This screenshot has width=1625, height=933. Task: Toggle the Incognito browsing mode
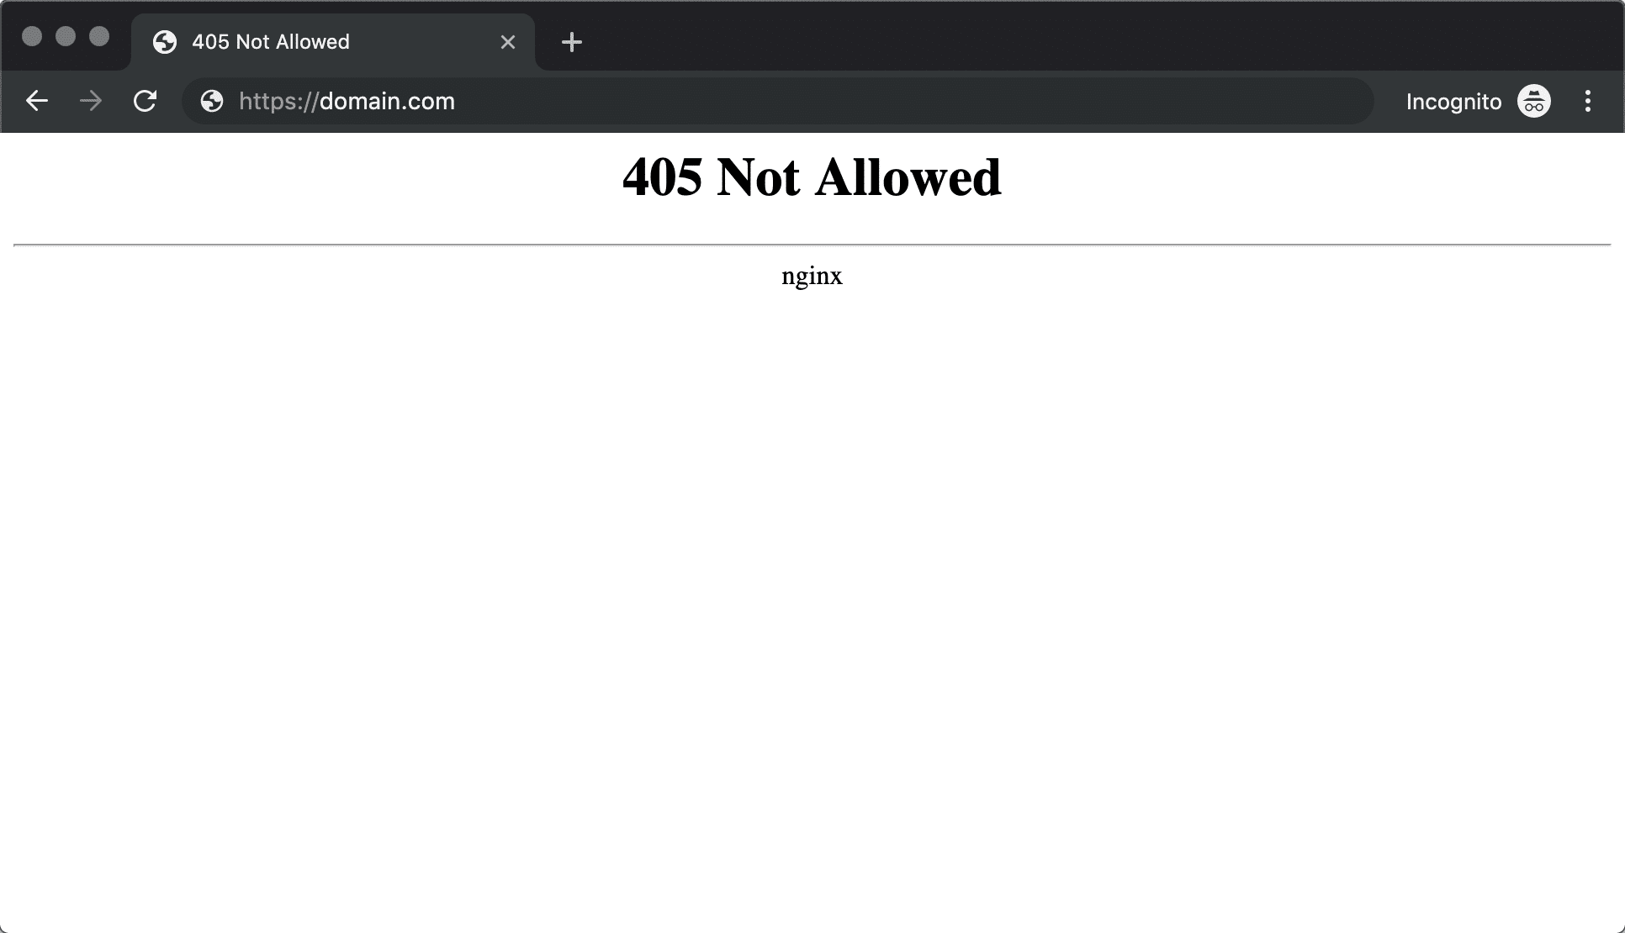[x=1535, y=102]
